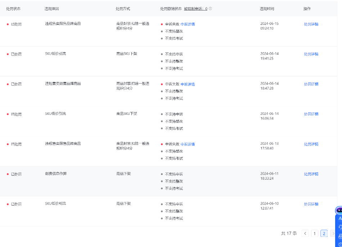View 处罚详情 for the 2024-06-10 record

point(311,204)
